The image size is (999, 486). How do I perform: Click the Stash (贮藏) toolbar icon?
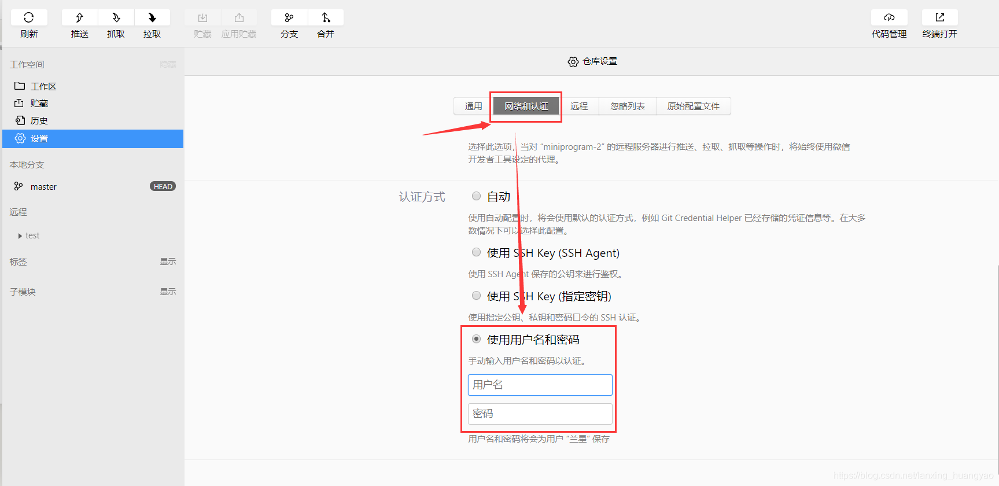pos(202,18)
